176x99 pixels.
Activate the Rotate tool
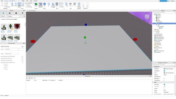coord(23,4)
